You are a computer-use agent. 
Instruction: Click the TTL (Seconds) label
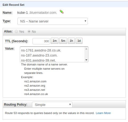16,41
